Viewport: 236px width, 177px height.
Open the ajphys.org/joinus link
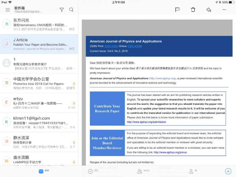pos(170,152)
